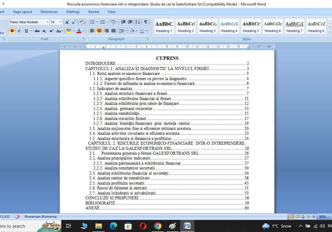Image resolution: width=332 pixels, height=232 pixels.
Task: Click Romanian (Romania) language in status bar
Action: 41,217
